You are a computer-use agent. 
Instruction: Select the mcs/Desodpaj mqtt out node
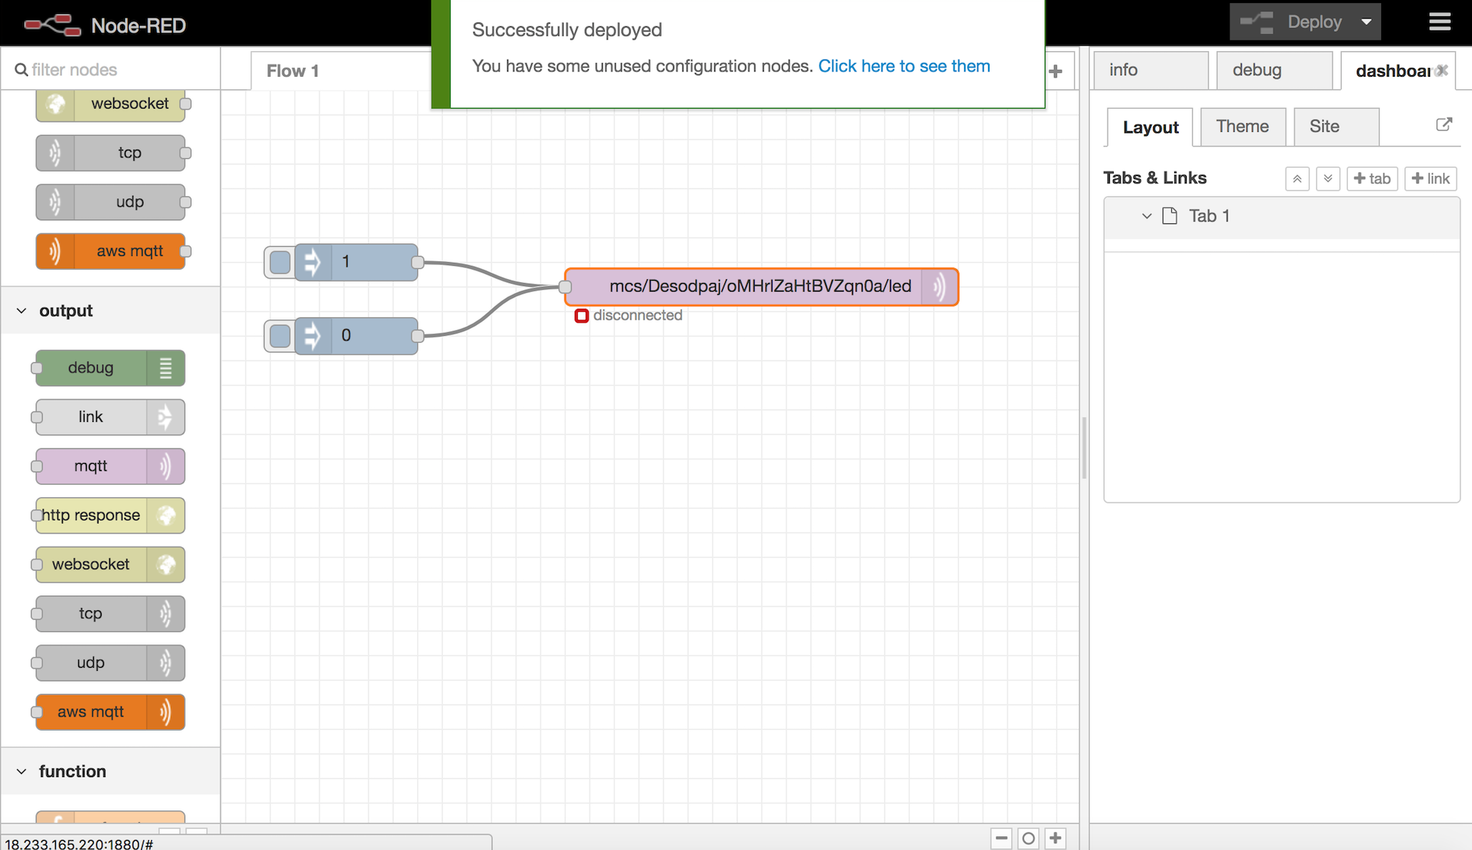tap(762, 287)
